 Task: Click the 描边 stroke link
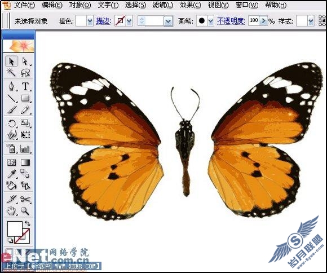coord(103,21)
